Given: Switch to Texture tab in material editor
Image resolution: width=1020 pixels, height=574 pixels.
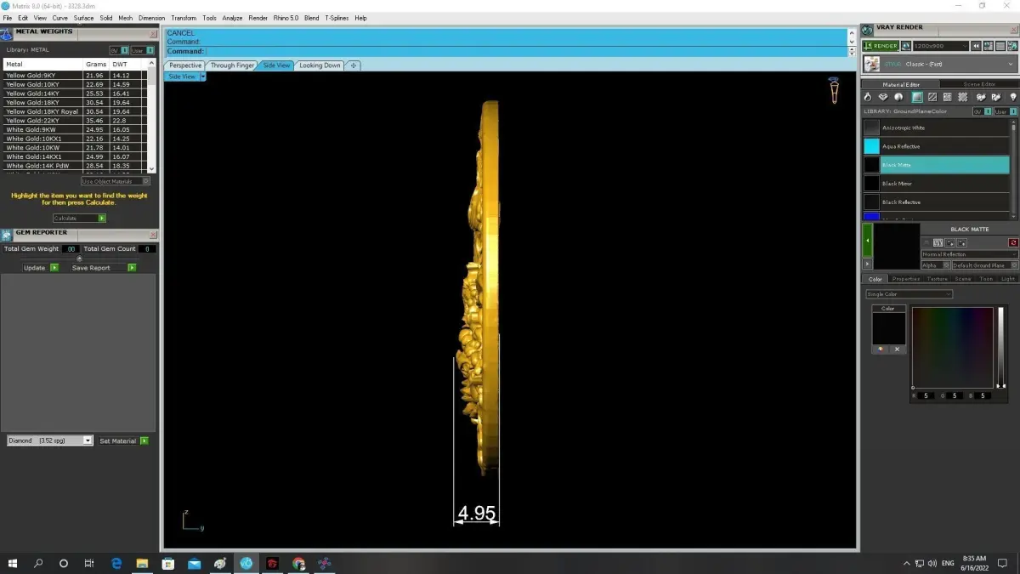Looking at the screenshot, I should [x=938, y=279].
